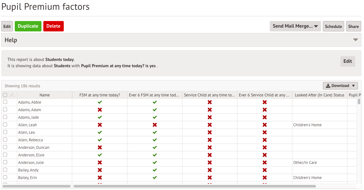Select checkbox for Adams, Jade row
The width and height of the screenshot is (364, 190).
pos(5,117)
